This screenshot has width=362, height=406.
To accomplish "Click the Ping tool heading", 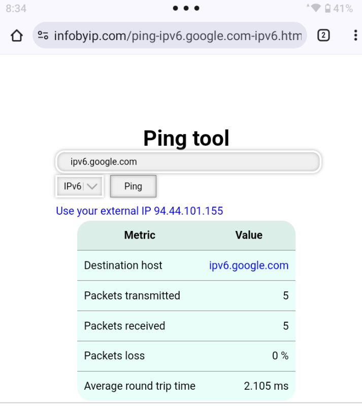I will coord(186,138).
